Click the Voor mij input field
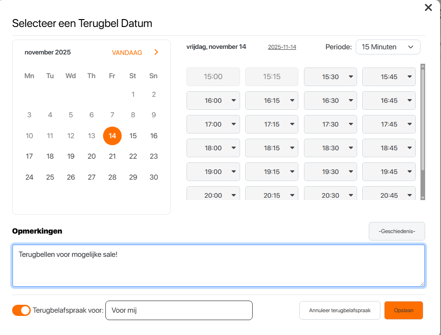 tap(179, 310)
